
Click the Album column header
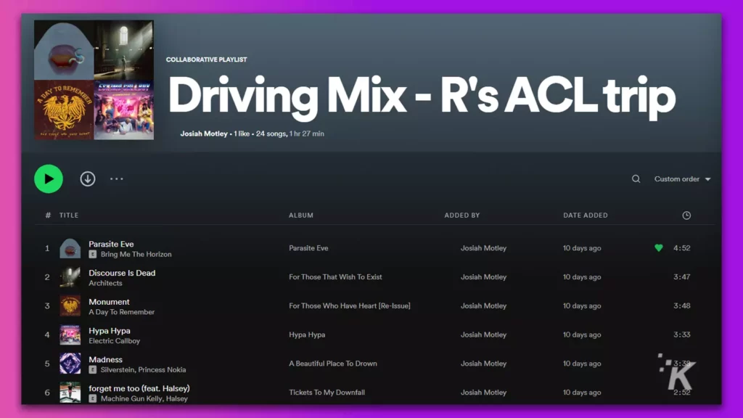tap(300, 215)
